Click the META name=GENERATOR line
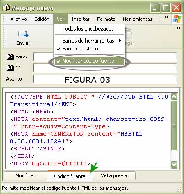 click(x=76, y=134)
